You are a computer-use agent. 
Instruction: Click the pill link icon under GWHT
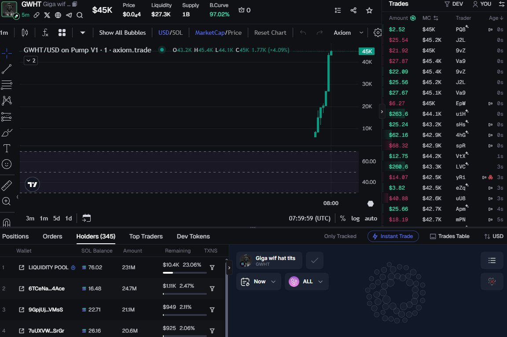pos(37,15)
